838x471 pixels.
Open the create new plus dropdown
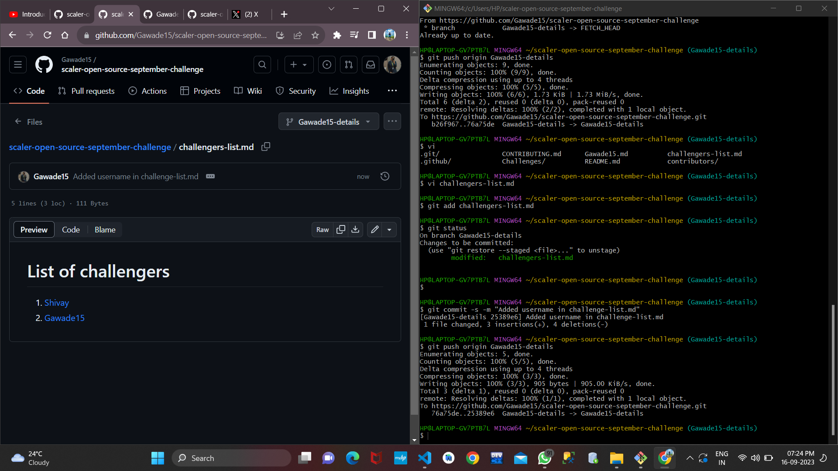point(299,64)
